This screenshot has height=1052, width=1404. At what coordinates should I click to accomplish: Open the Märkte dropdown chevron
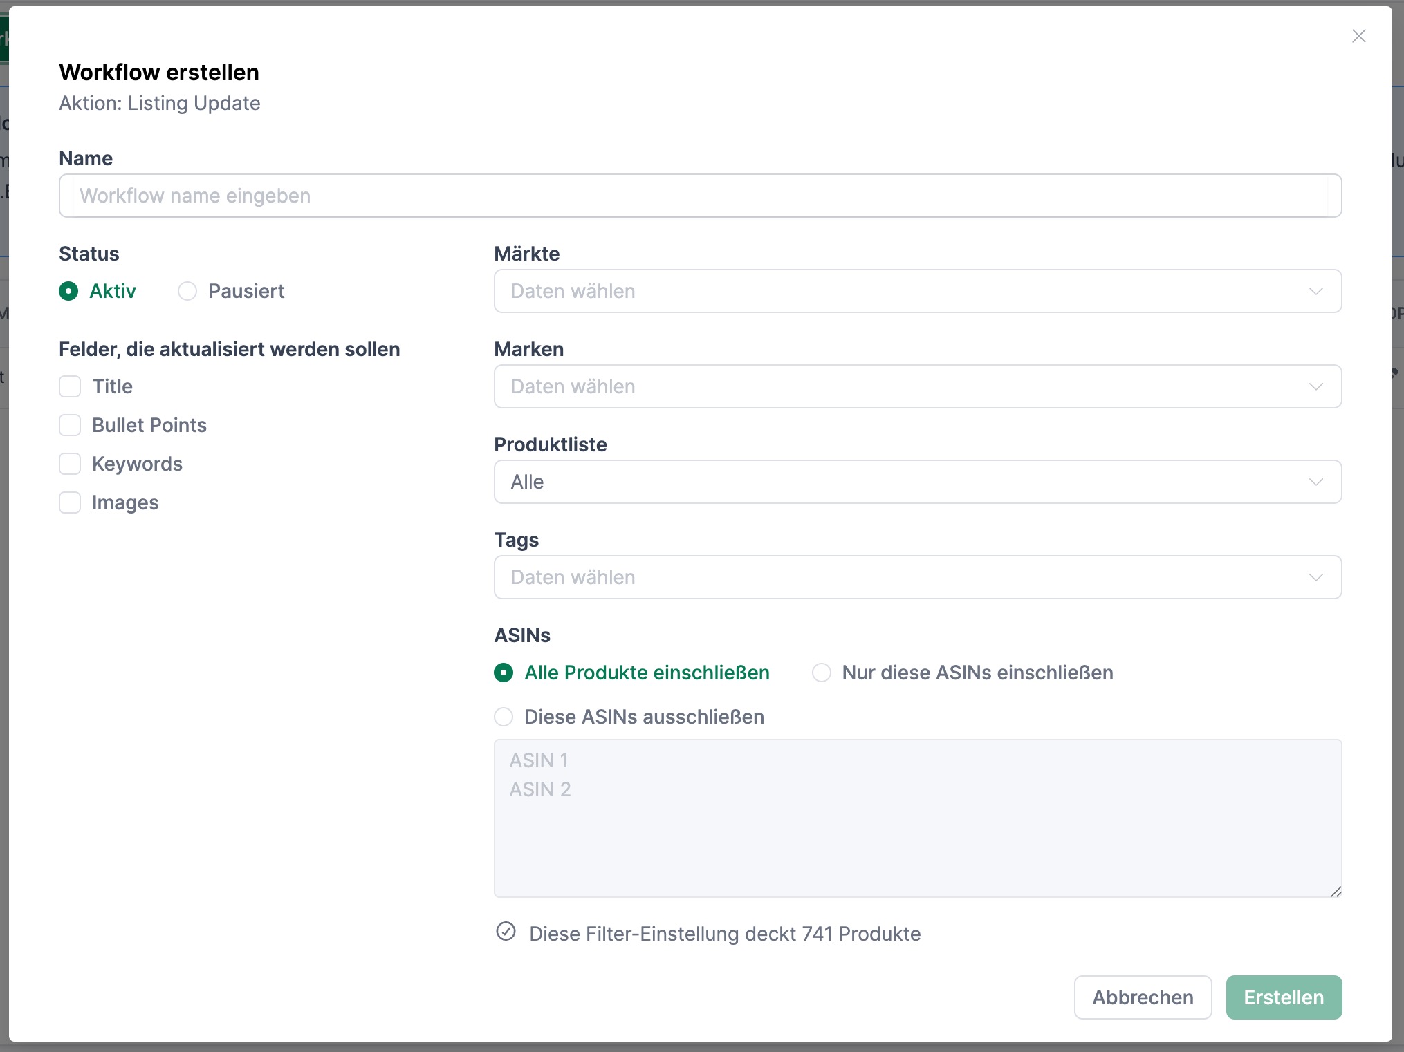(x=1316, y=291)
